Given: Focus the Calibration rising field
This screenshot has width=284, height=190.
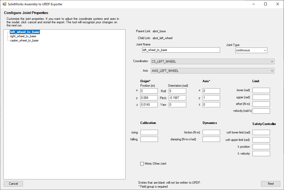Looking at the screenshot, I should (x=149, y=132).
